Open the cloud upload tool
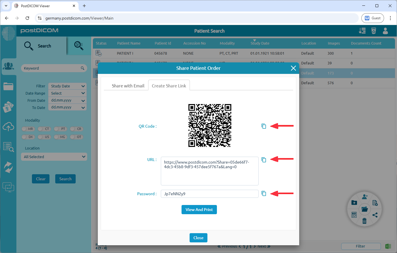 [9, 126]
